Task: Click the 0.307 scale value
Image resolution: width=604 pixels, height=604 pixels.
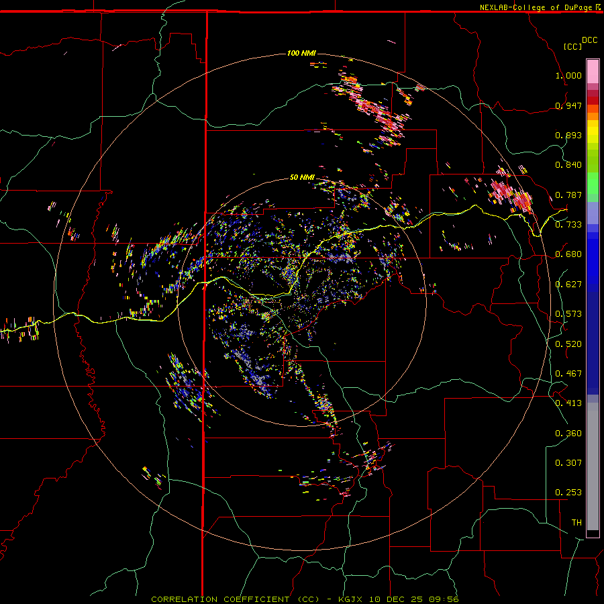Action: pyautogui.click(x=568, y=463)
